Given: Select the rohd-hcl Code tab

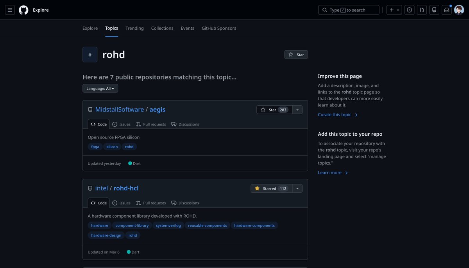Looking at the screenshot, I should pyautogui.click(x=98, y=203).
